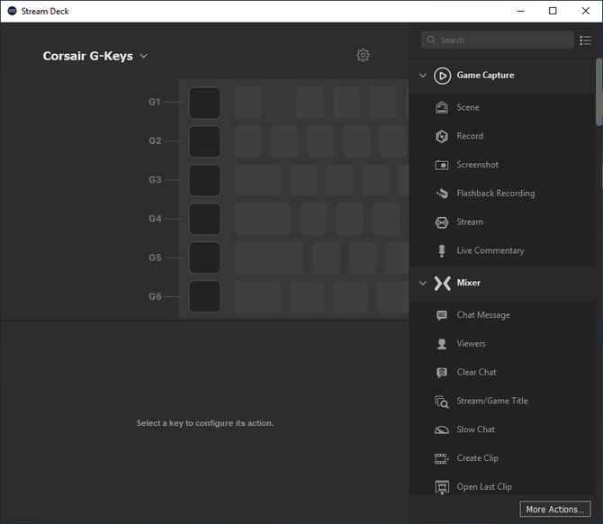Viewport: 603px width, 524px height.
Task: Click the Flashback Recording label
Action: tap(495, 194)
